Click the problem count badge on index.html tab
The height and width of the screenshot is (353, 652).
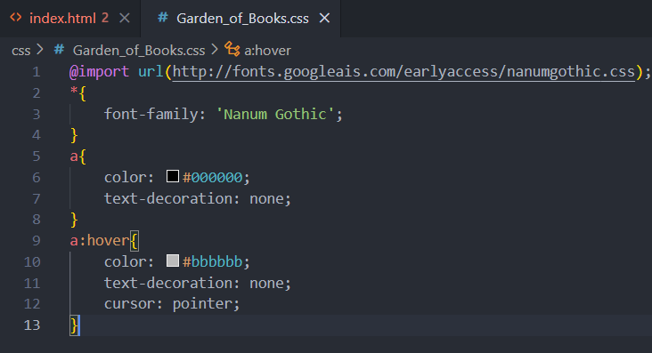click(105, 18)
